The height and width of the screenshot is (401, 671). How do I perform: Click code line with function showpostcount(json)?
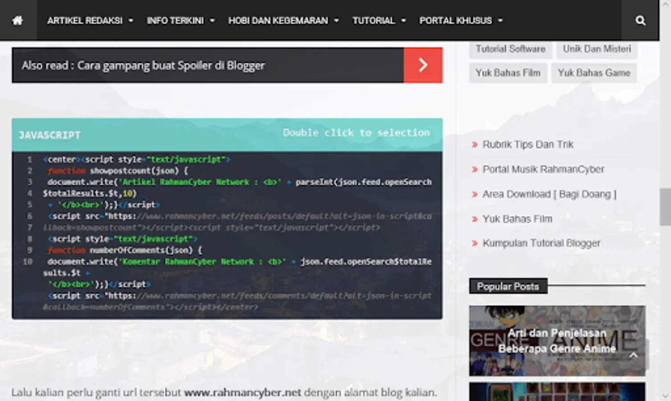(118, 171)
